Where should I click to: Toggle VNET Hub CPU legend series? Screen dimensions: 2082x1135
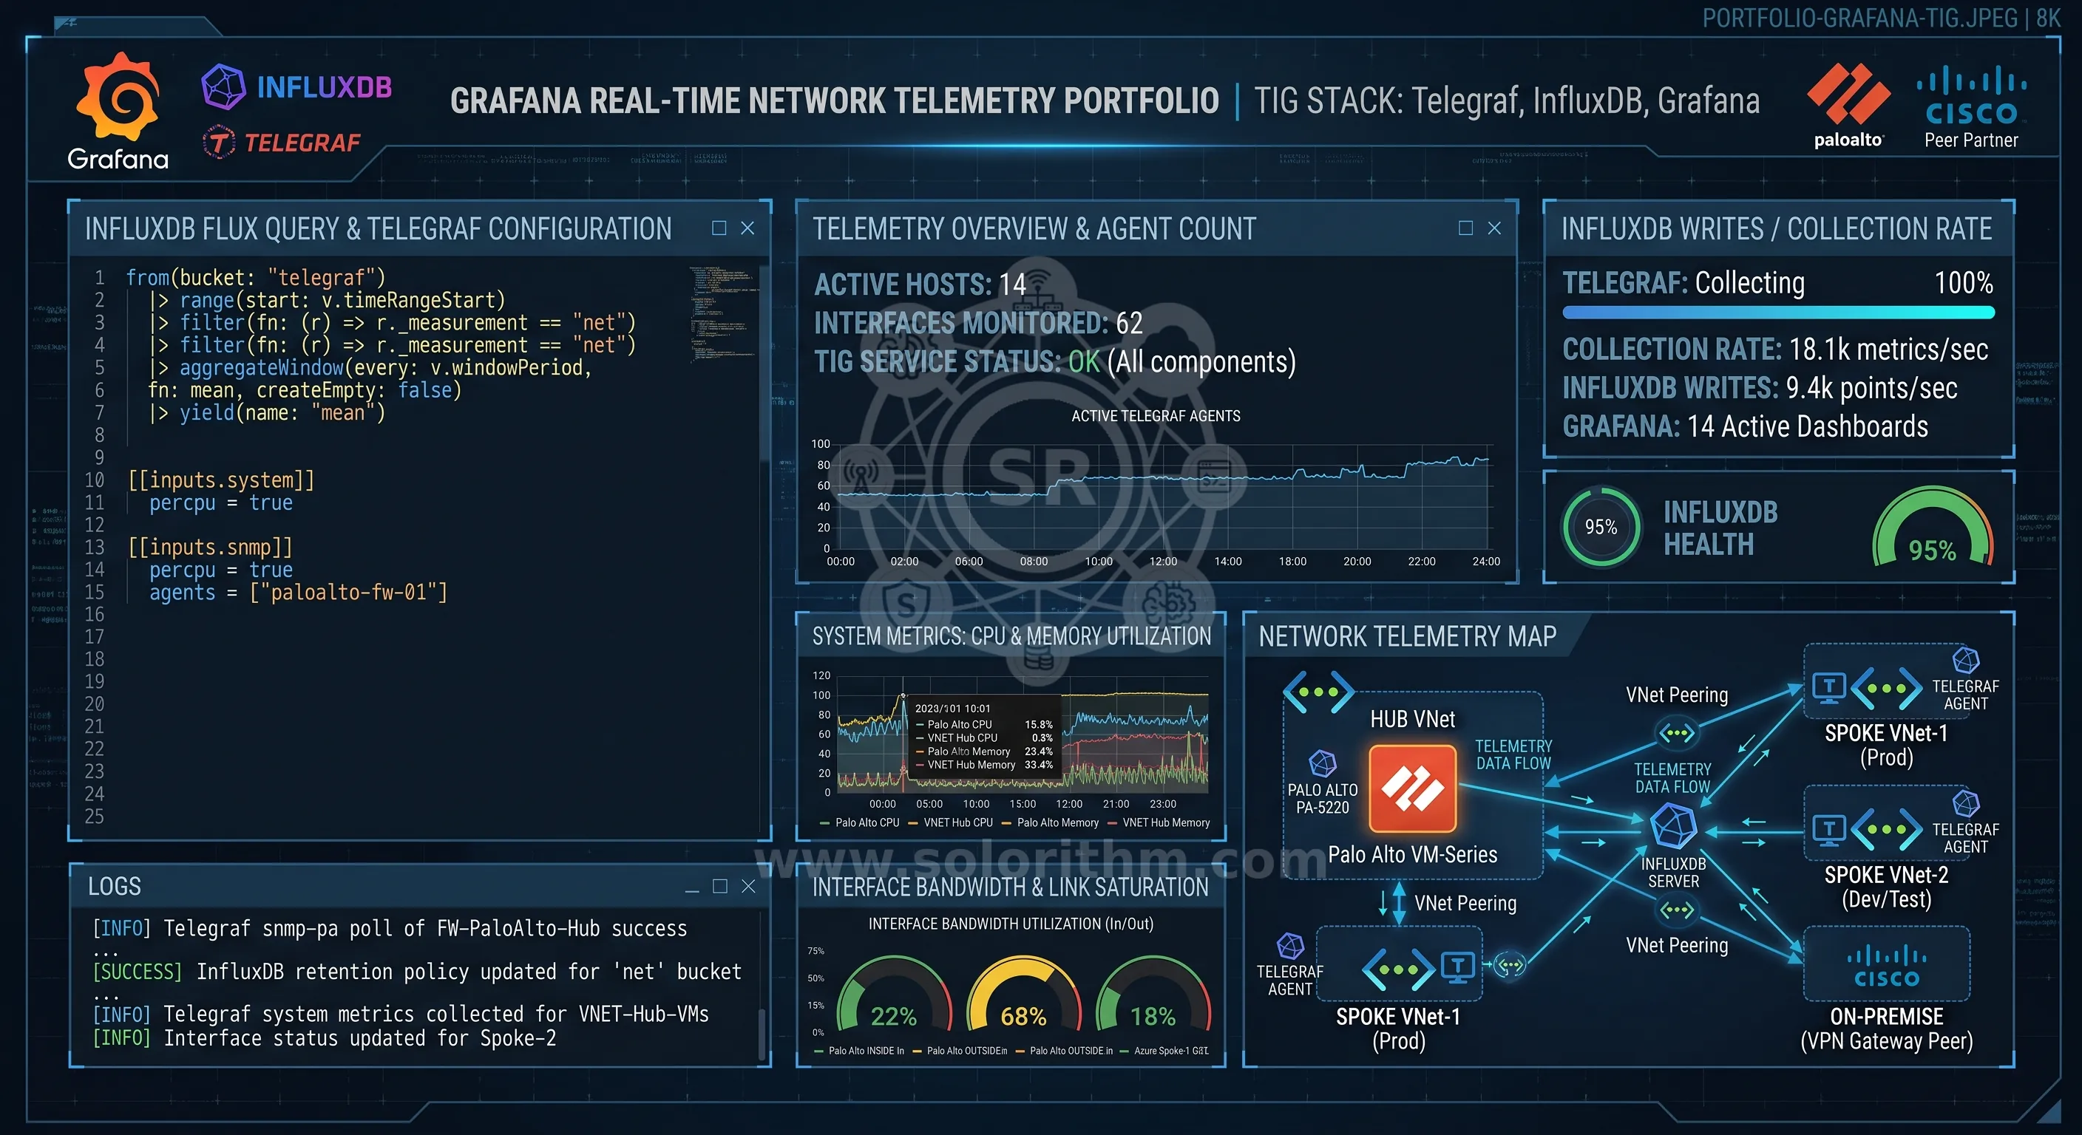pos(951,823)
